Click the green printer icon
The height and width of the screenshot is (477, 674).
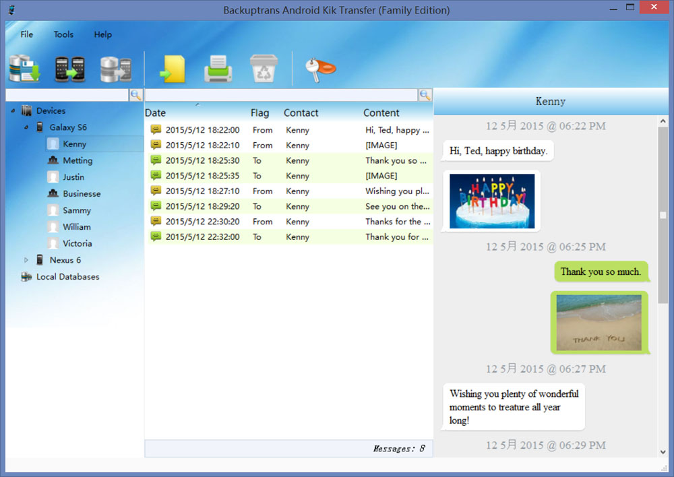coord(218,69)
